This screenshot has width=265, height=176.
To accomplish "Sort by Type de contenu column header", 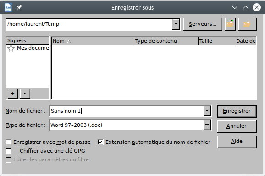I will [166, 41].
